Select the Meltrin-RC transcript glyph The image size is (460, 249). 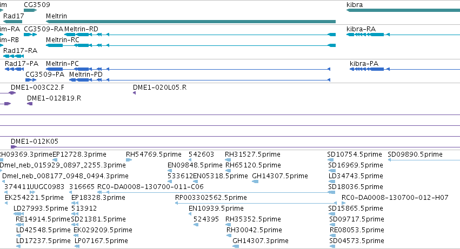tap(191, 45)
